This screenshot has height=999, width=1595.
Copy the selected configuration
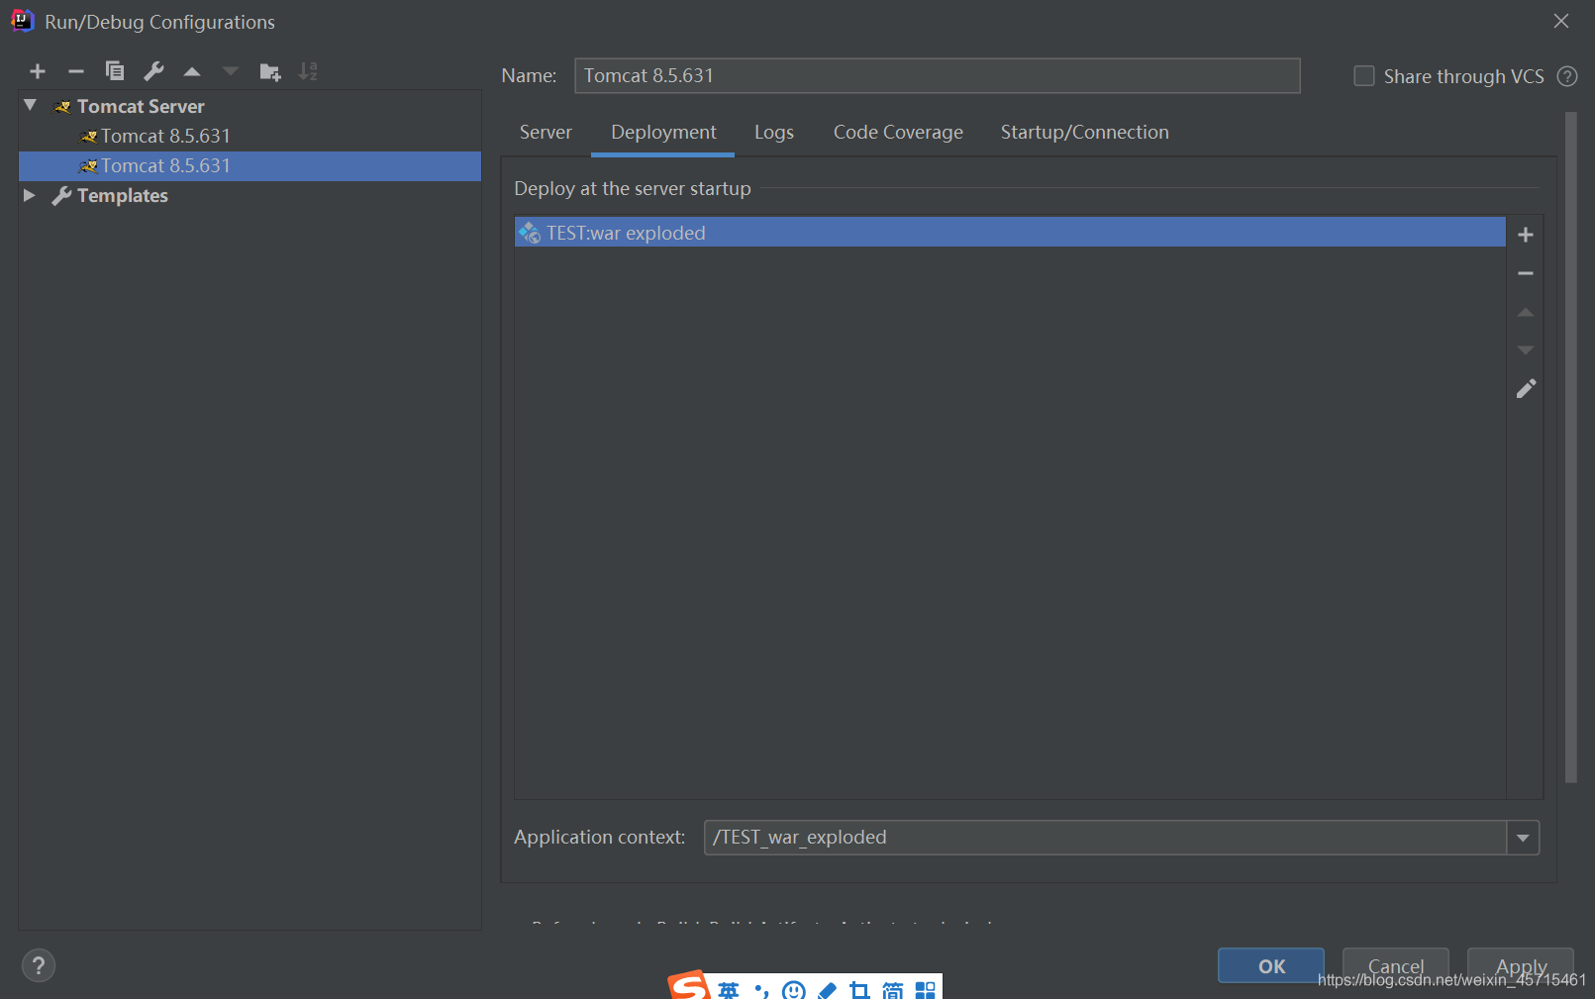(x=115, y=71)
